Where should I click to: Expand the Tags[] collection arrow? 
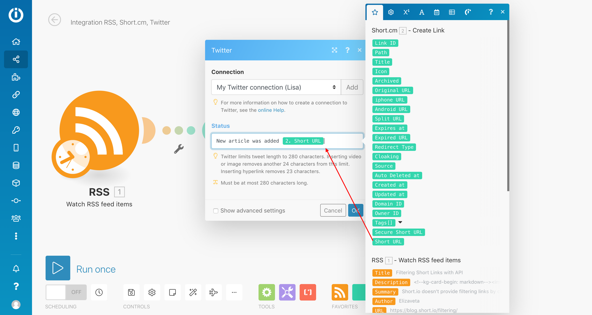pos(400,222)
